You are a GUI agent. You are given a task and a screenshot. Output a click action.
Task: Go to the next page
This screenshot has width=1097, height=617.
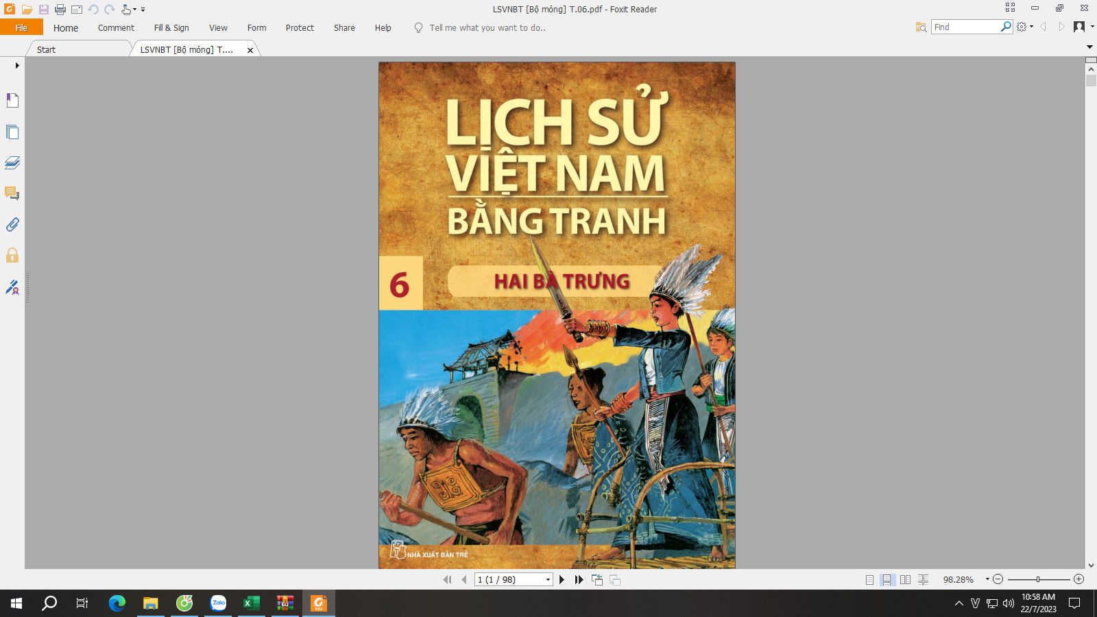(562, 580)
